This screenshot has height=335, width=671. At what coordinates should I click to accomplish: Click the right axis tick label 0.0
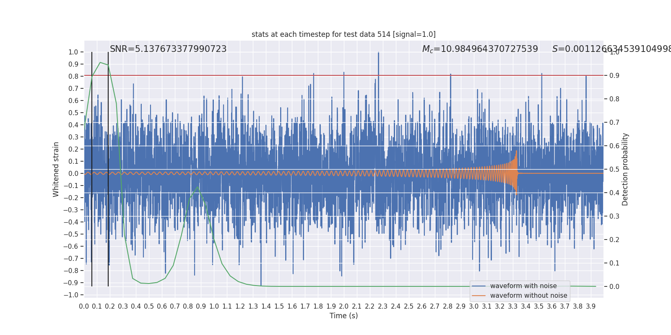coord(614,286)
